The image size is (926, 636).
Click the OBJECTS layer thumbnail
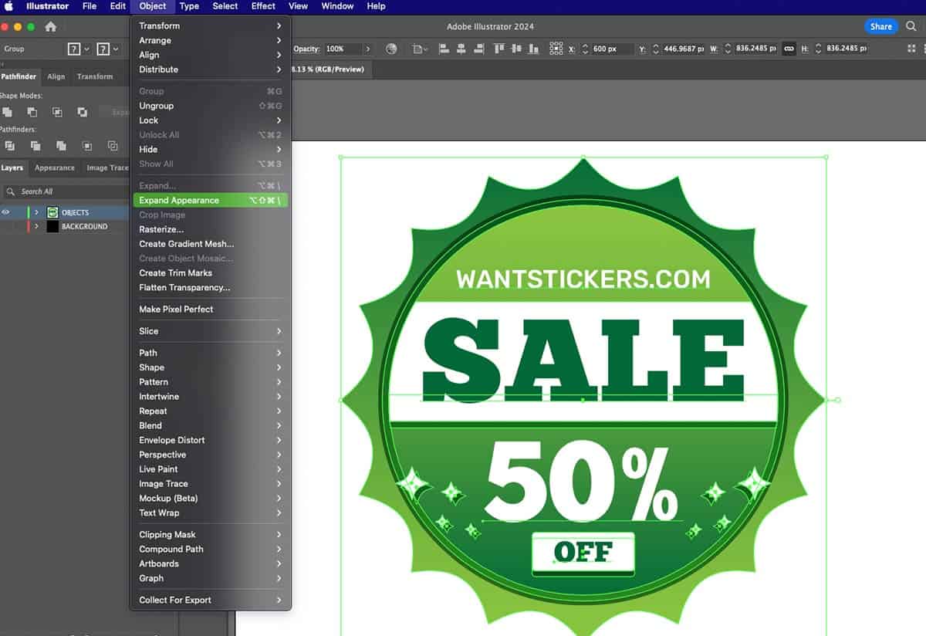(x=52, y=212)
